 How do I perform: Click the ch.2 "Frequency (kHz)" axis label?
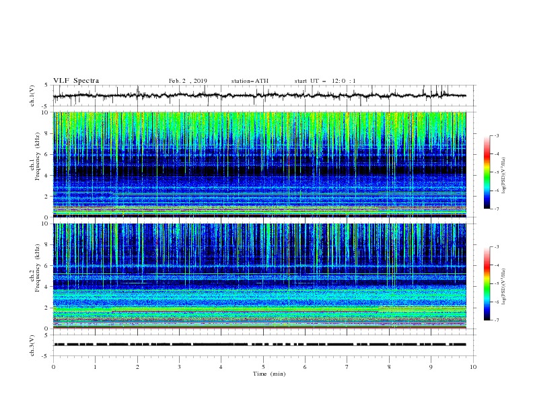click(38, 268)
